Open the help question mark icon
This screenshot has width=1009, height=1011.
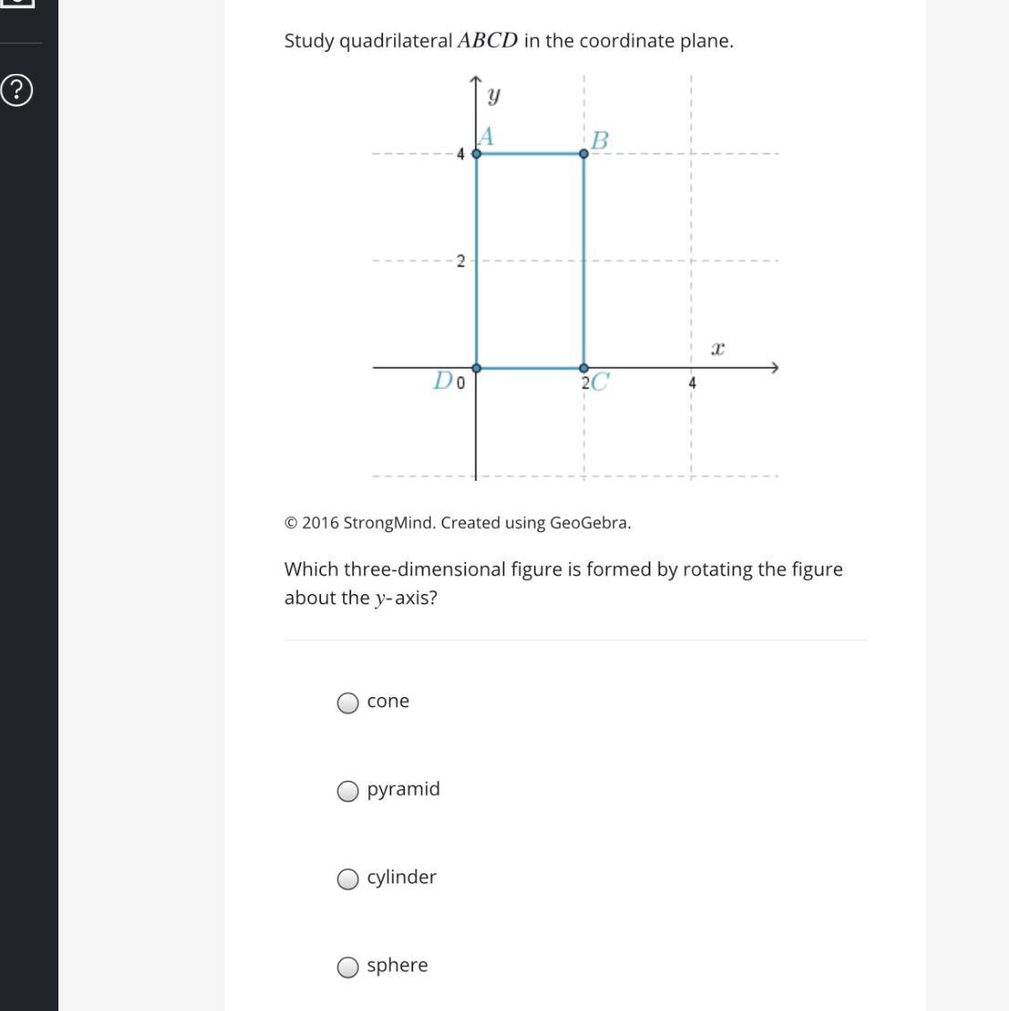pos(17,90)
